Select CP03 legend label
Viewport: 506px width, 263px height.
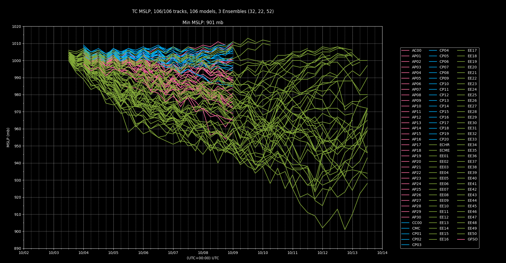pos(417,245)
